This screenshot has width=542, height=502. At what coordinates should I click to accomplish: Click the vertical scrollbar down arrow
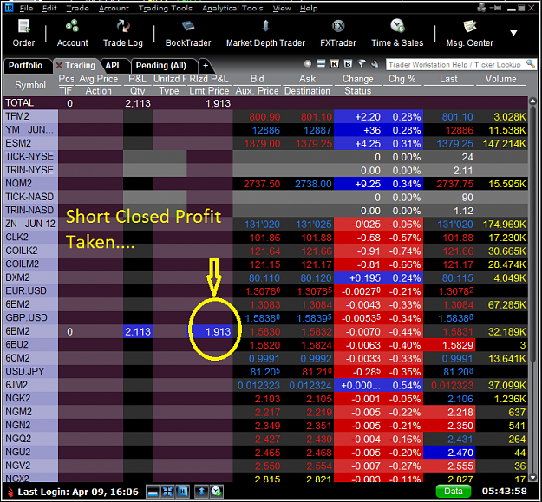pos(532,478)
